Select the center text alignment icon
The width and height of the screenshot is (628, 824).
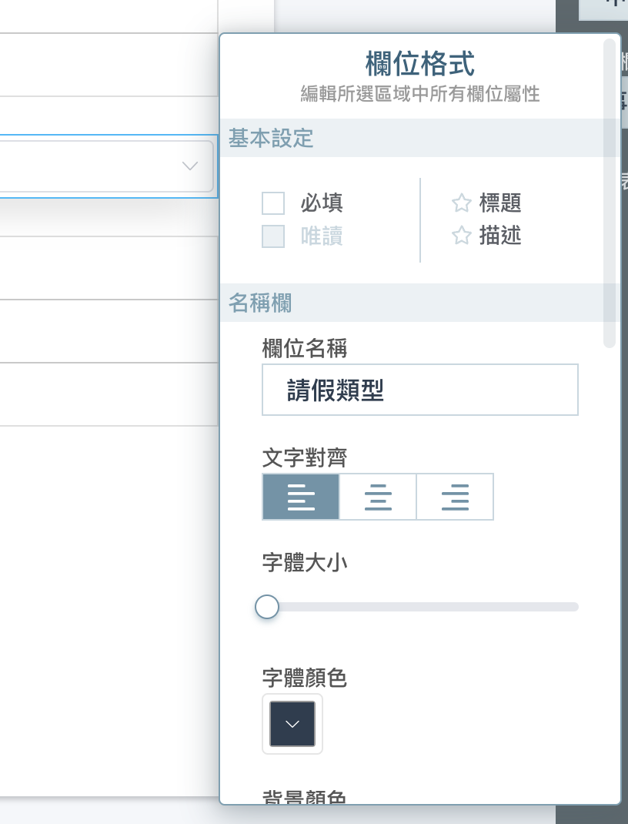click(378, 497)
